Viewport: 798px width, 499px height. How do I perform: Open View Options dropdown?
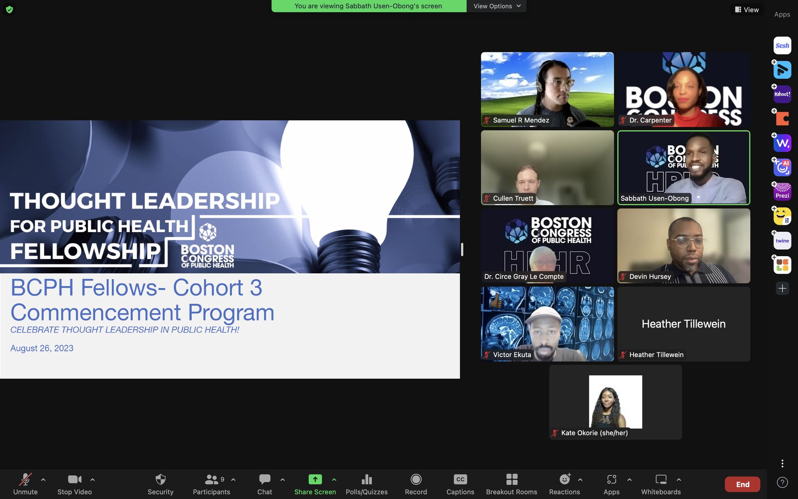pyautogui.click(x=496, y=6)
